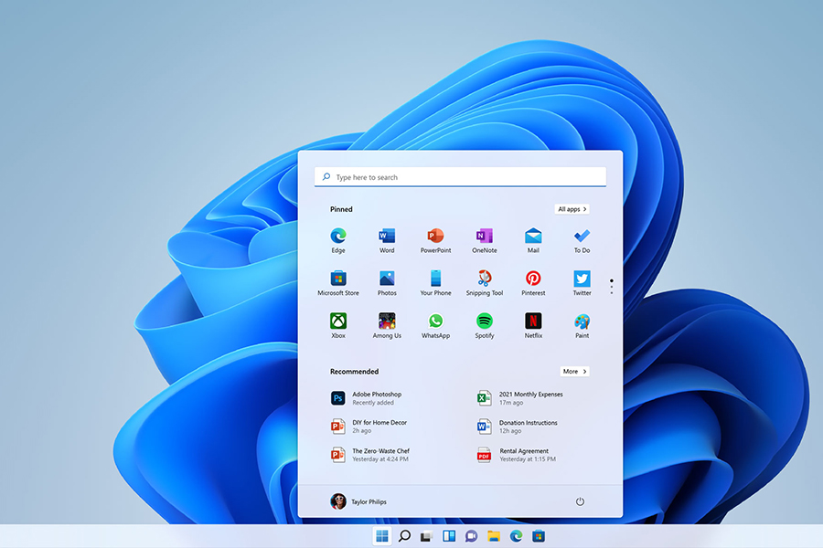The height and width of the screenshot is (548, 823).
Task: Expand More recommended items
Action: point(574,372)
